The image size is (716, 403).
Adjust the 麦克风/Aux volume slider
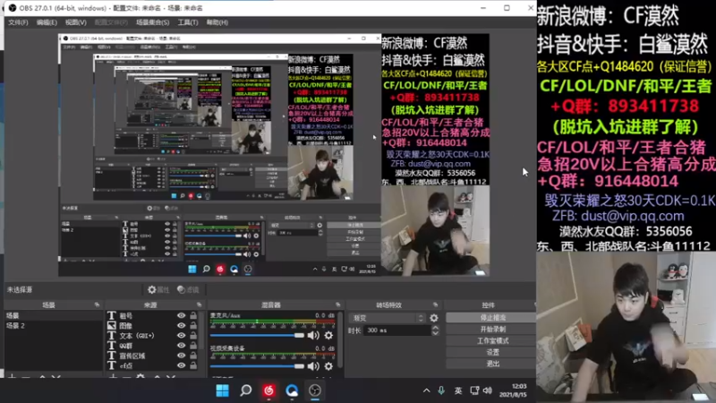click(x=257, y=335)
